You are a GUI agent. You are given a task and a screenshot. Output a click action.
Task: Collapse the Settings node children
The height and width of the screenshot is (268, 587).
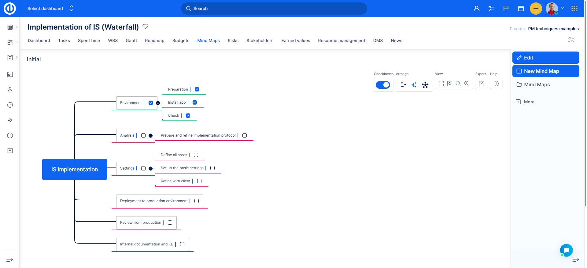point(150,169)
